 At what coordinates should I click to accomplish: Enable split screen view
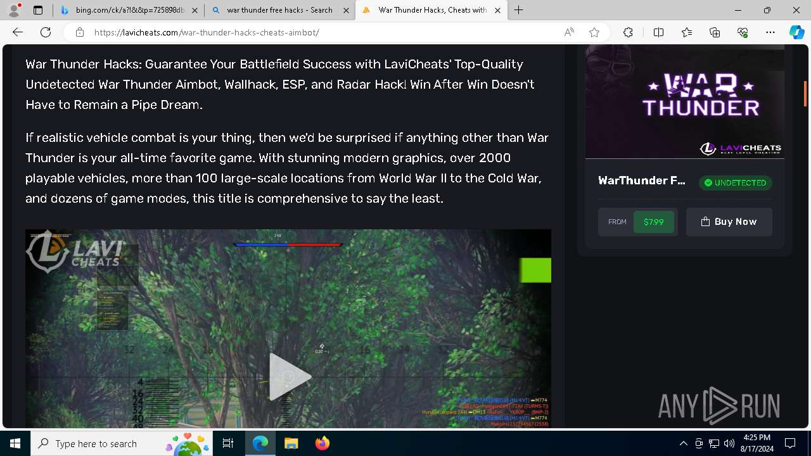tap(658, 32)
